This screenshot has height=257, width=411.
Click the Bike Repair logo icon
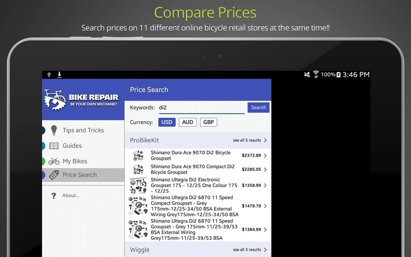(x=55, y=100)
